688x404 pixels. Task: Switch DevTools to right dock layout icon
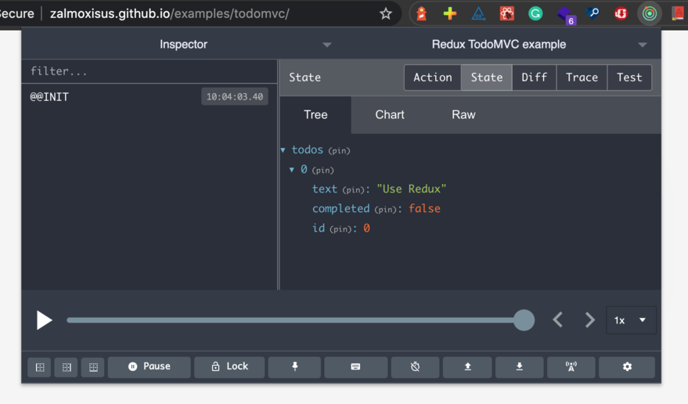67,367
